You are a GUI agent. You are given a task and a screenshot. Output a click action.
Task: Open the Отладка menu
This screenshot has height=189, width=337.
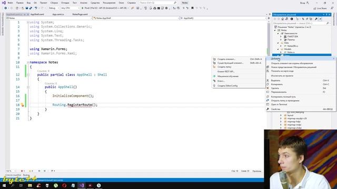pos(65,3)
